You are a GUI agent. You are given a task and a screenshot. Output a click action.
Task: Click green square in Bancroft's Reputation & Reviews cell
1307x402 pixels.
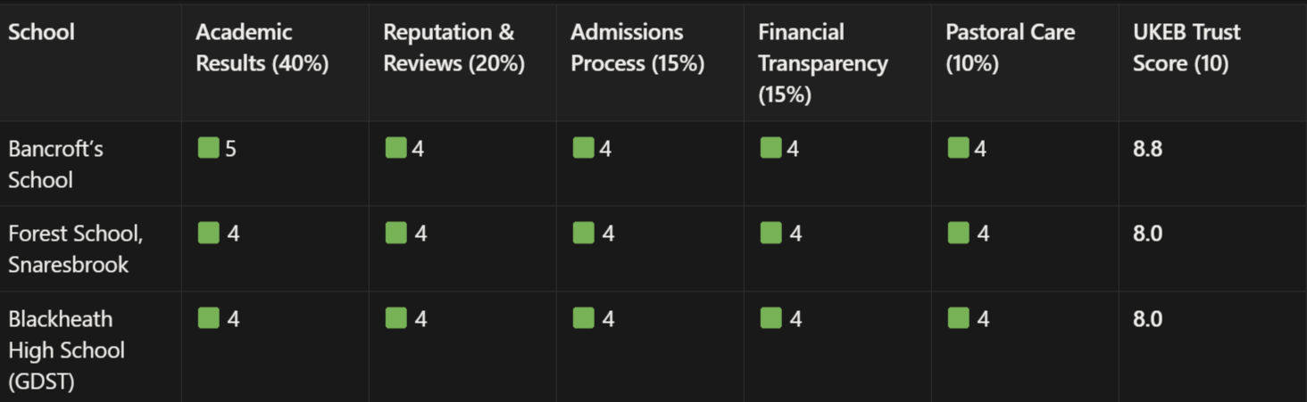coord(395,148)
